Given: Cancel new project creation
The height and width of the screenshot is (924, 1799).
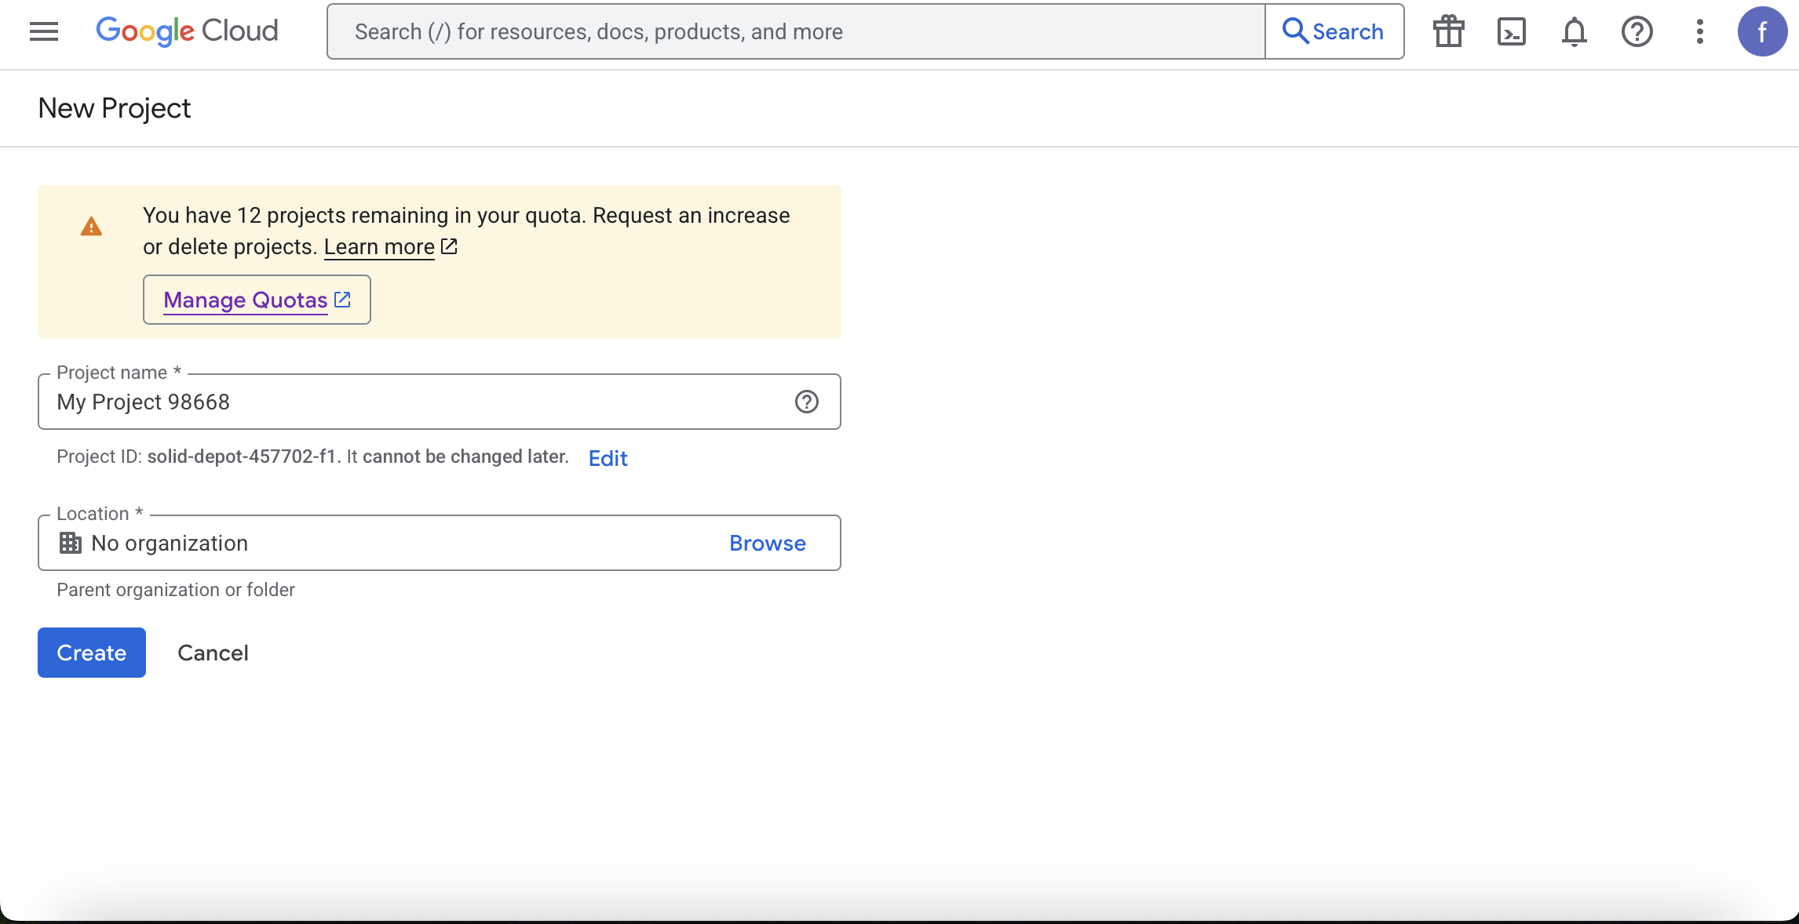Looking at the screenshot, I should (213, 653).
